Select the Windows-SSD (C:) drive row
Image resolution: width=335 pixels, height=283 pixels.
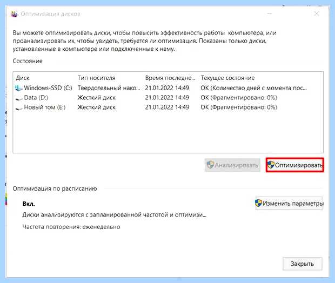click(168, 88)
